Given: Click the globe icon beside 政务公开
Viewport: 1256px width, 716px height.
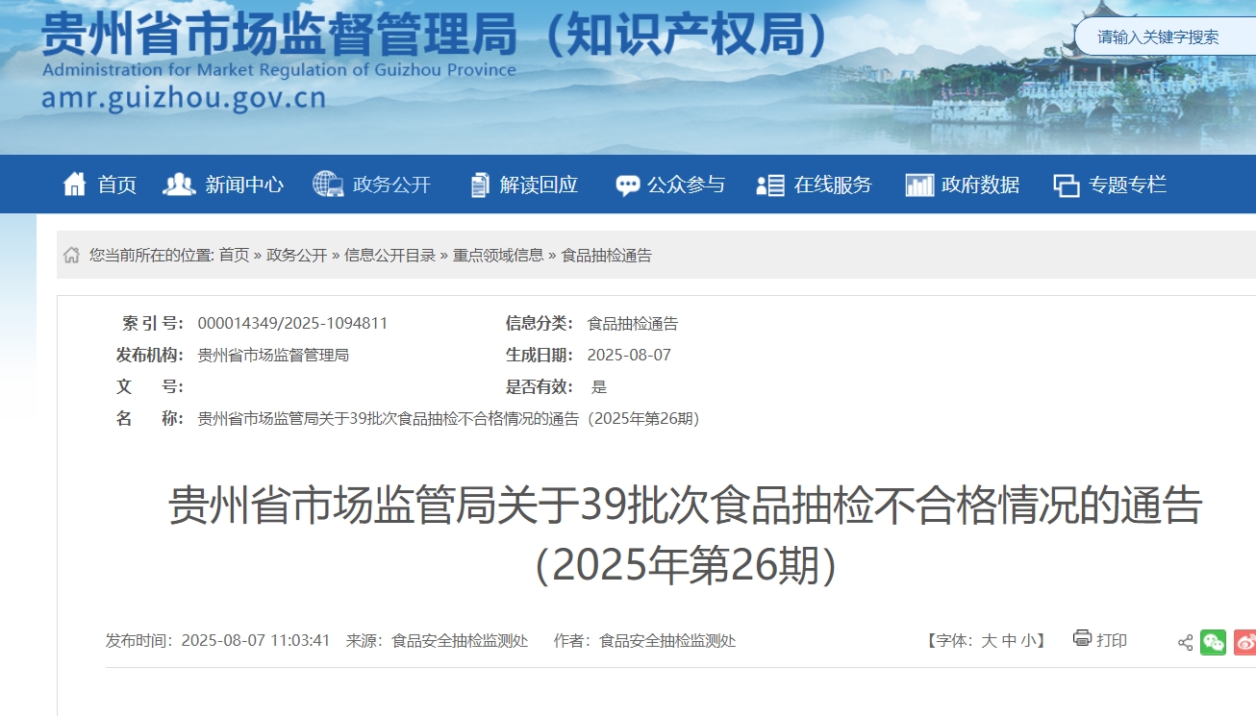Looking at the screenshot, I should point(328,185).
